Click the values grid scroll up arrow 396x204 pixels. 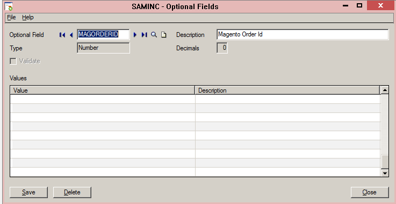(x=385, y=90)
